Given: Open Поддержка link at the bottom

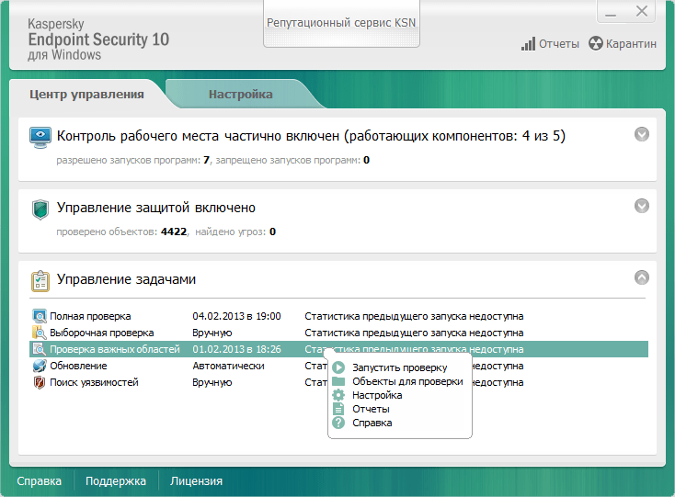Looking at the screenshot, I should pos(116,481).
